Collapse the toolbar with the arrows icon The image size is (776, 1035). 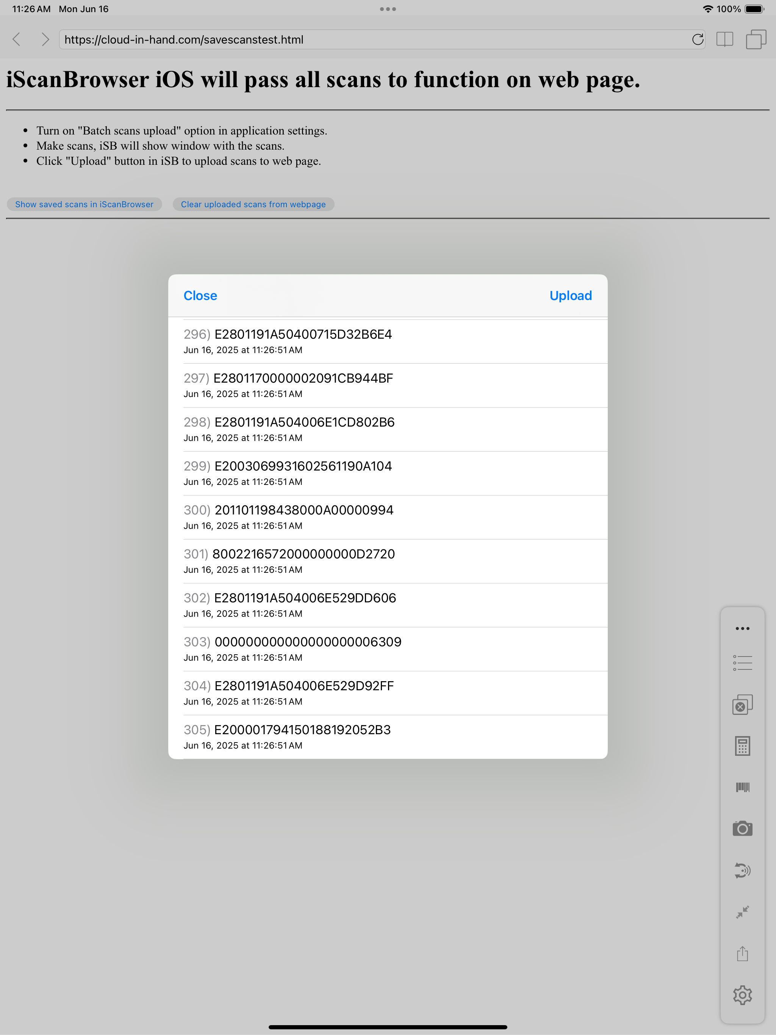[742, 912]
